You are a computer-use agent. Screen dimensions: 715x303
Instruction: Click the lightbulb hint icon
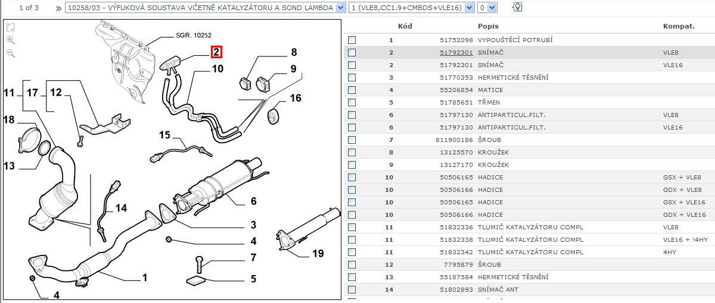(x=517, y=7)
